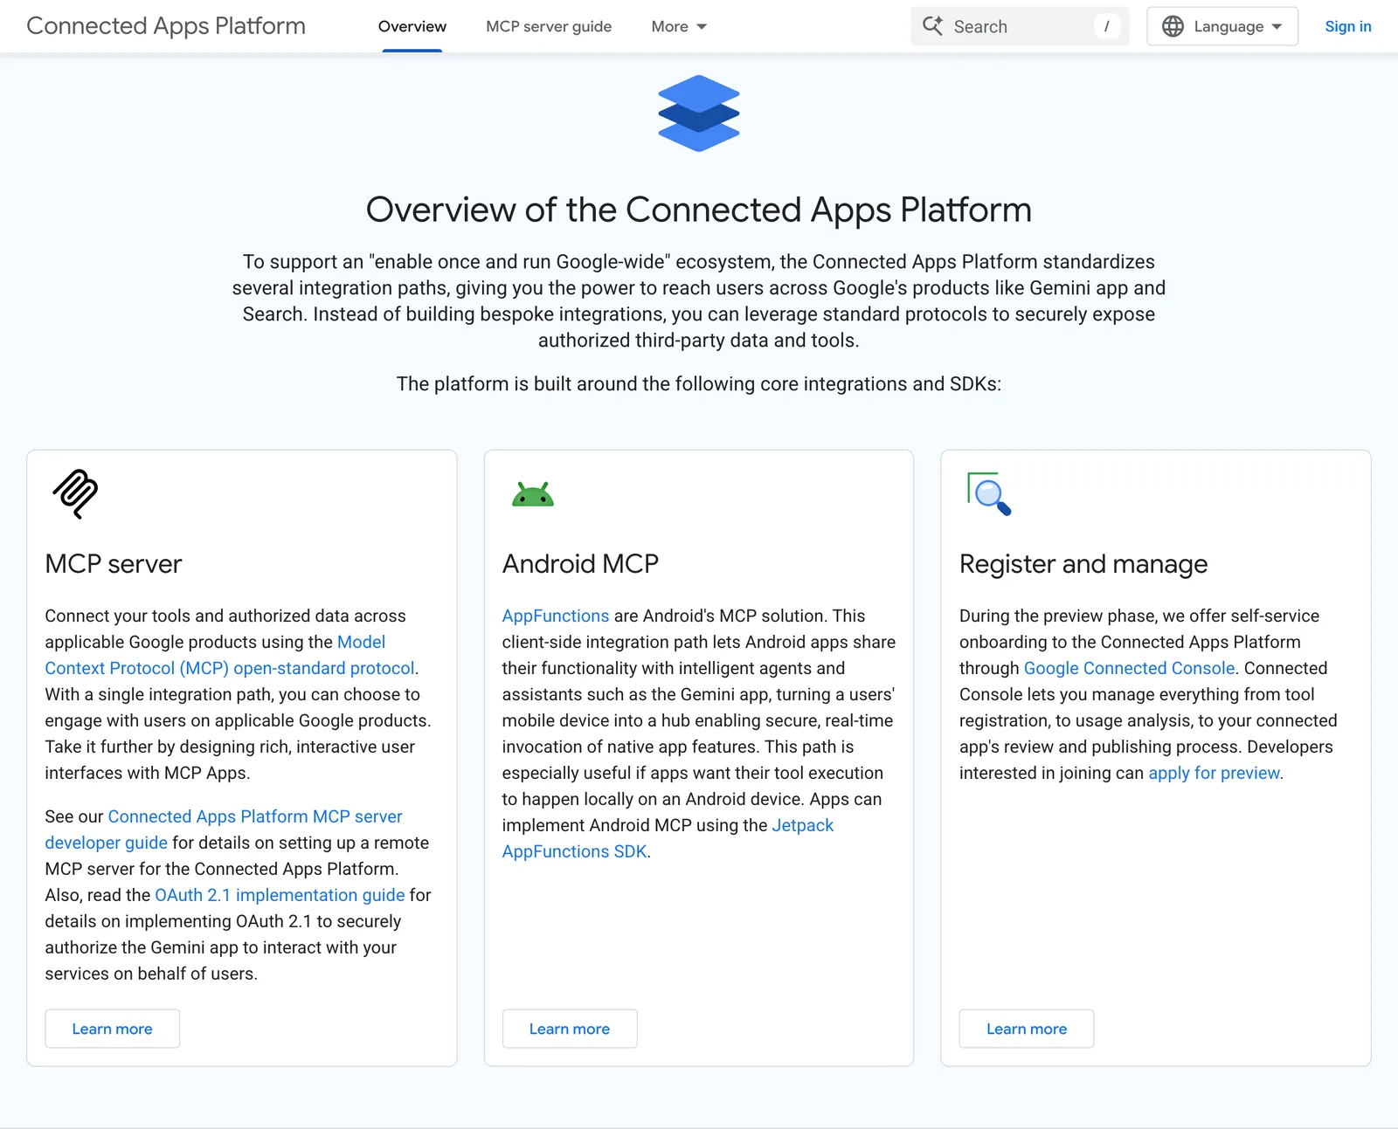Click the apply for preview link

(x=1215, y=773)
